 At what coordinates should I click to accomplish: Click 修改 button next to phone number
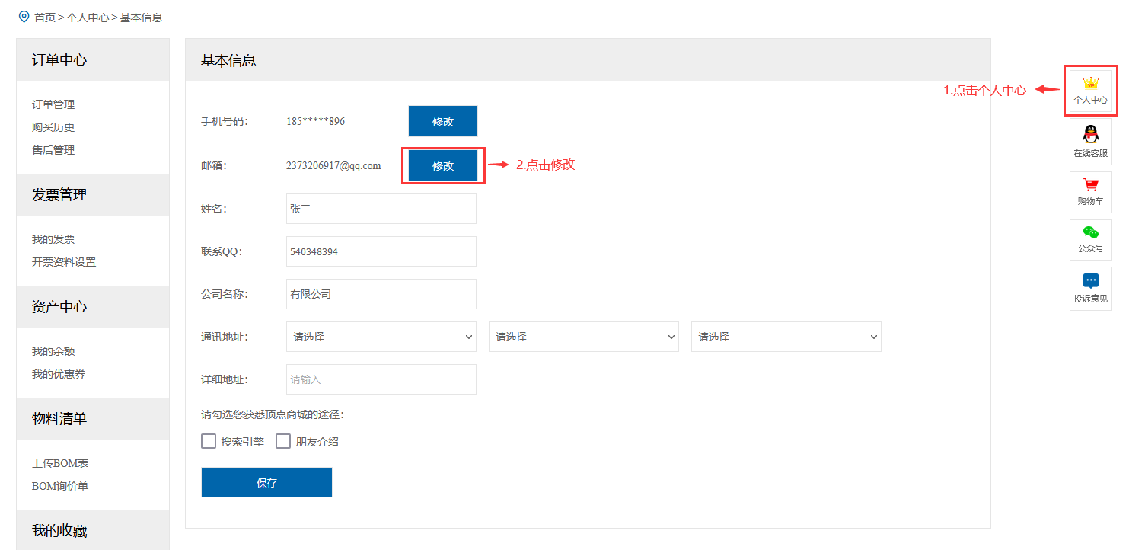point(442,121)
